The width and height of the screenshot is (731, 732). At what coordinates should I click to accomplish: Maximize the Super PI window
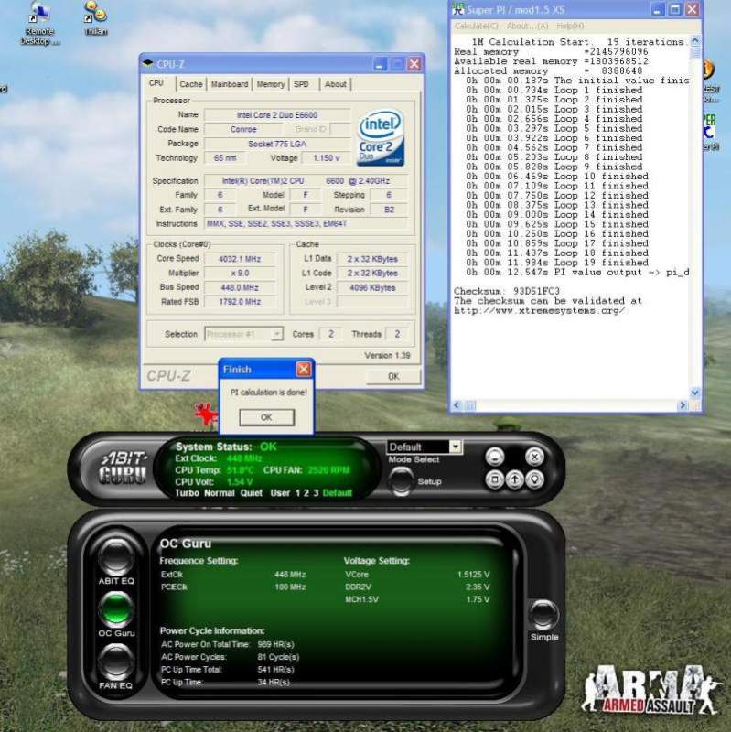point(675,9)
